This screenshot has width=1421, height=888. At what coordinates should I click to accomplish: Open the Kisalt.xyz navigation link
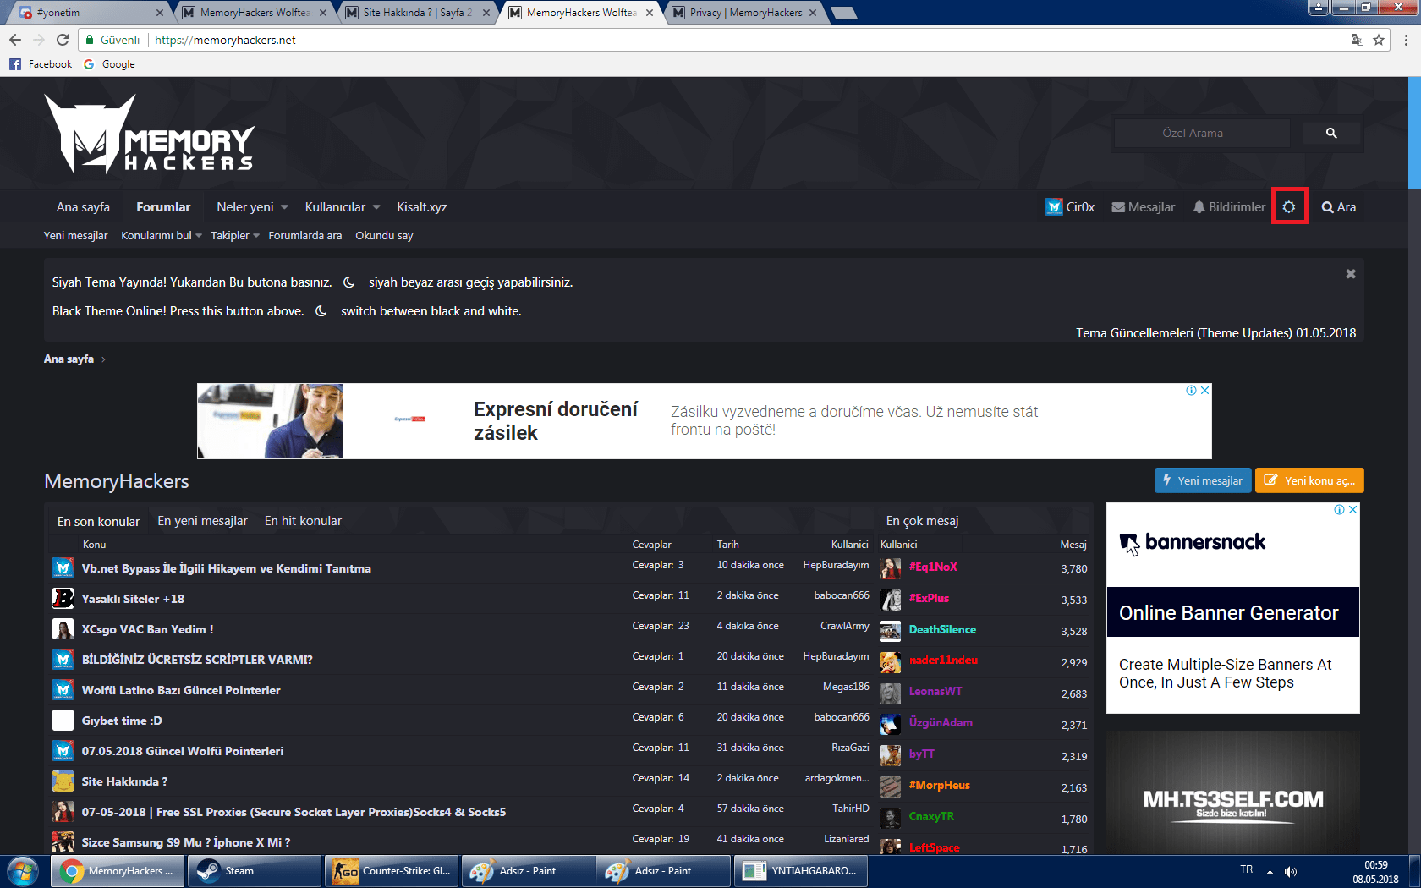422,207
